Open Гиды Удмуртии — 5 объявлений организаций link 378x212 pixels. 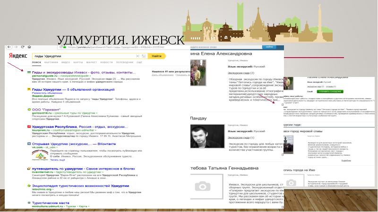pyautogui.click(x=73, y=89)
